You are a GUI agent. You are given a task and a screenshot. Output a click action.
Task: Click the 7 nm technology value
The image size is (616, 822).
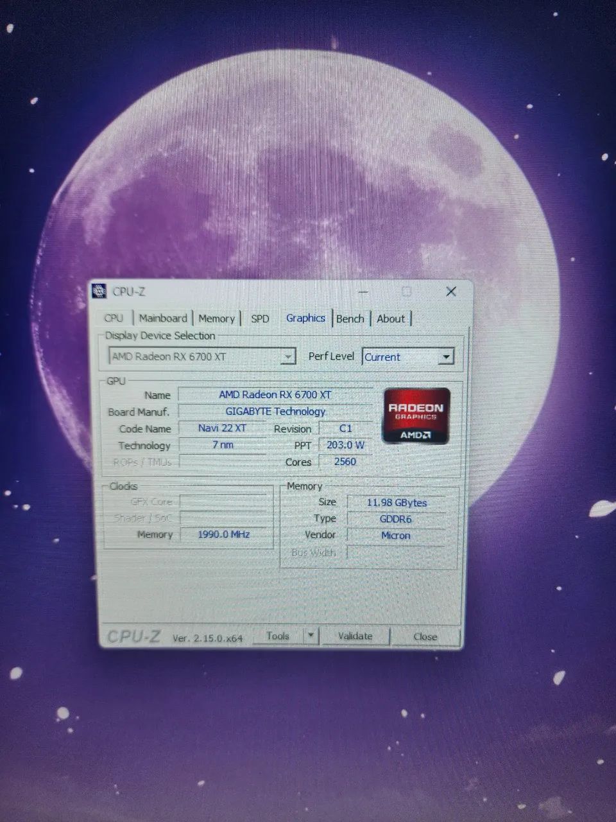tap(222, 444)
